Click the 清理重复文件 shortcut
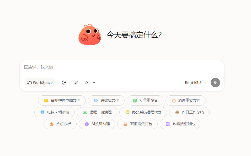 185,100
